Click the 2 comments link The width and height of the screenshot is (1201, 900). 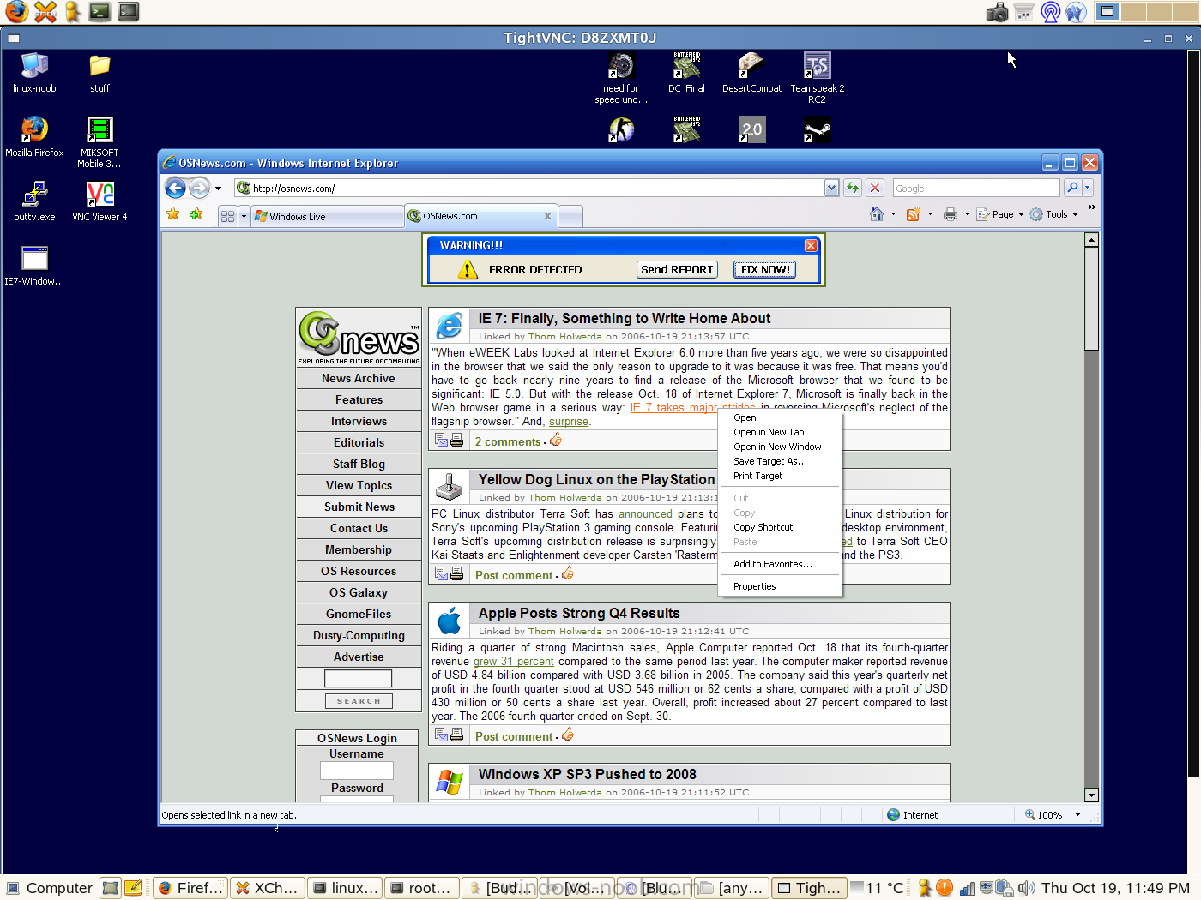[x=508, y=441]
